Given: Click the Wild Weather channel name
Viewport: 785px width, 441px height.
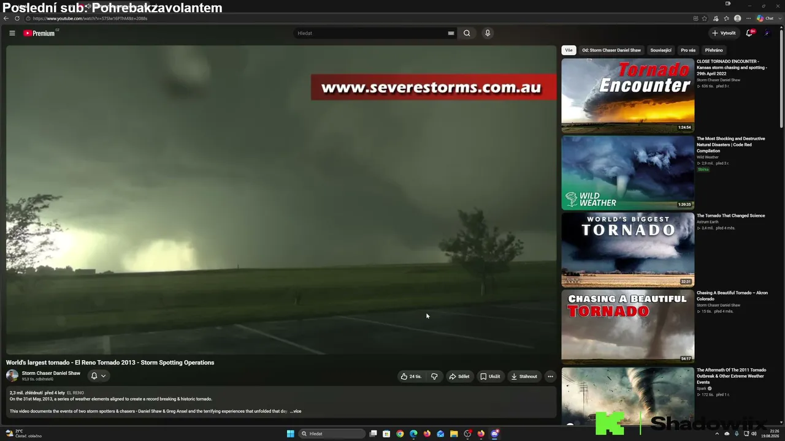Looking at the screenshot, I should tap(708, 157).
